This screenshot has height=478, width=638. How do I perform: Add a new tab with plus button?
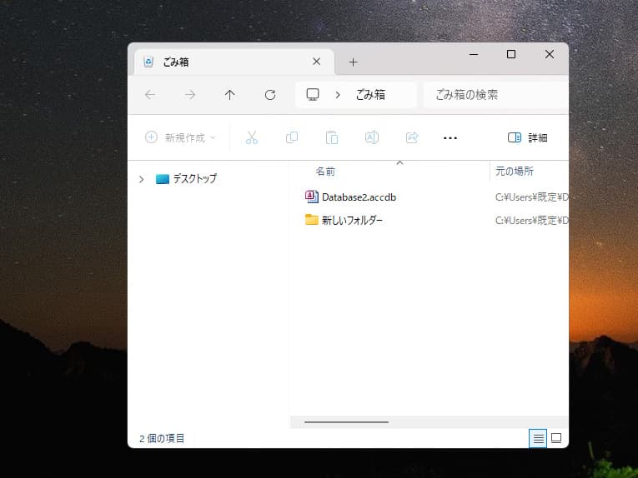353,62
